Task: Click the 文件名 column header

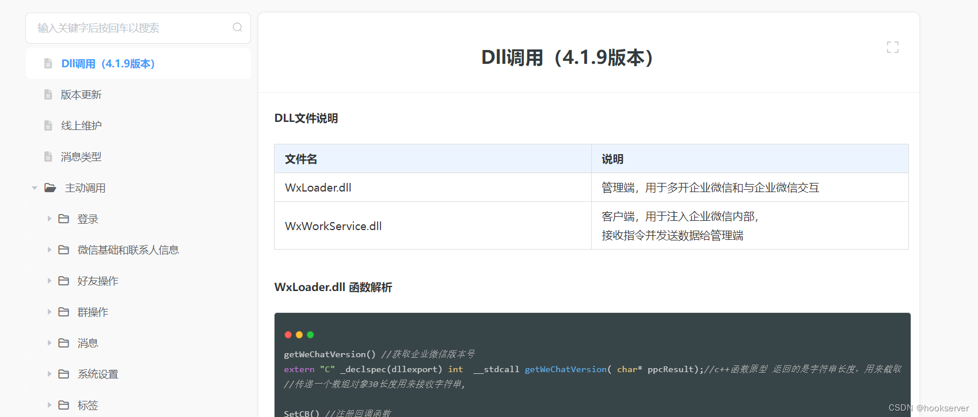Action: pyautogui.click(x=433, y=159)
